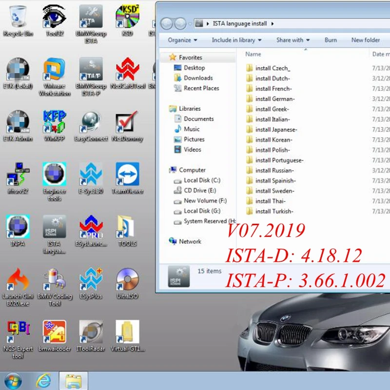
Task: Launch Gini B020.exe shortcut
Action: click(18, 288)
